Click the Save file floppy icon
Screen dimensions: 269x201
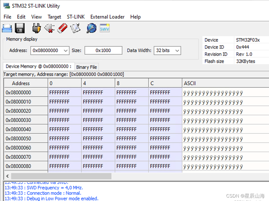click(x=20, y=28)
